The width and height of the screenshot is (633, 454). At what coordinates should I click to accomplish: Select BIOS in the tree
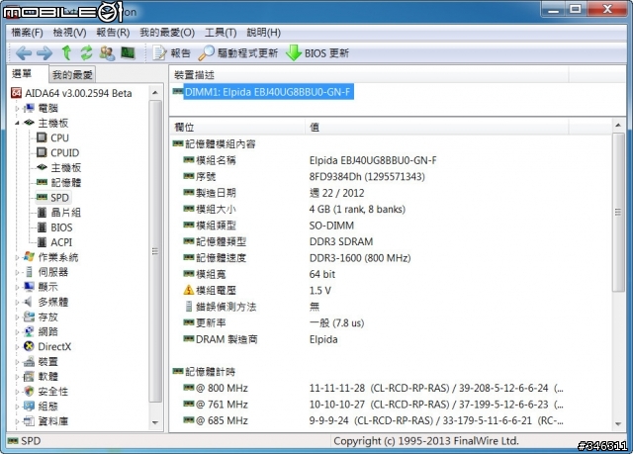61,227
